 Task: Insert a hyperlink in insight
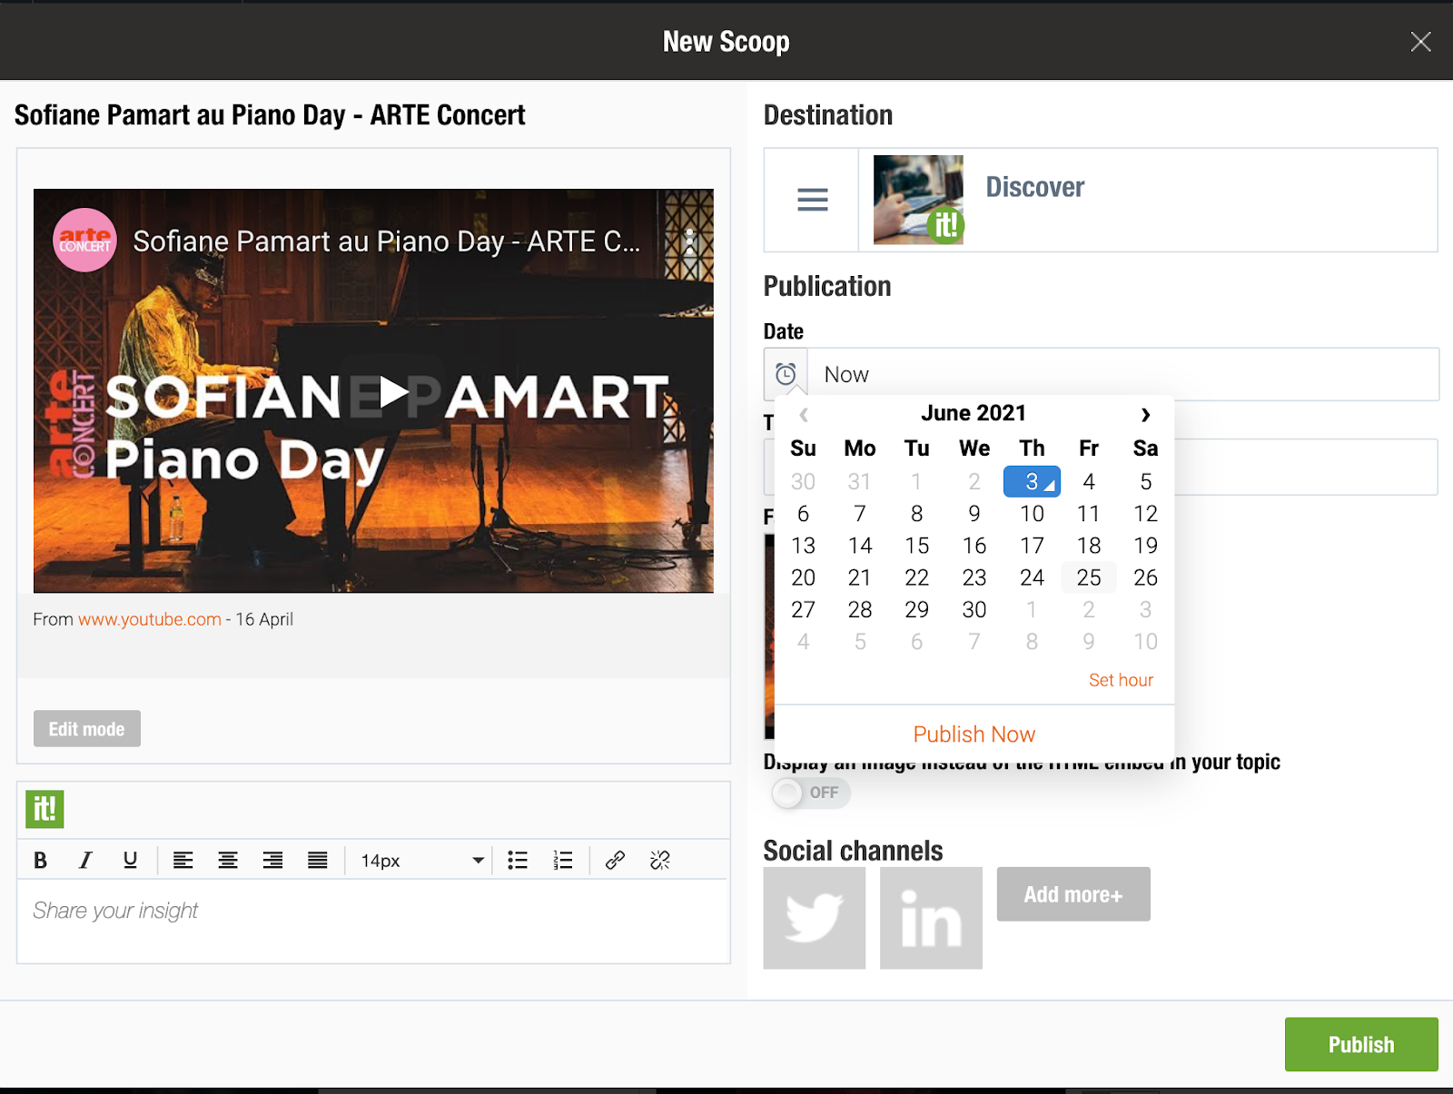[x=615, y=860]
